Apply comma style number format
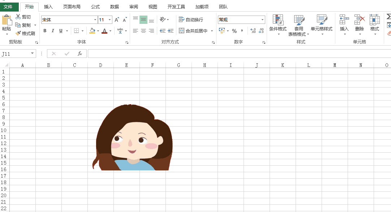The width and height of the screenshot is (391, 212). pyautogui.click(x=242, y=31)
